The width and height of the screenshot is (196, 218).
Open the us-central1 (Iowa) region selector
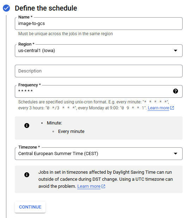tap(99, 51)
